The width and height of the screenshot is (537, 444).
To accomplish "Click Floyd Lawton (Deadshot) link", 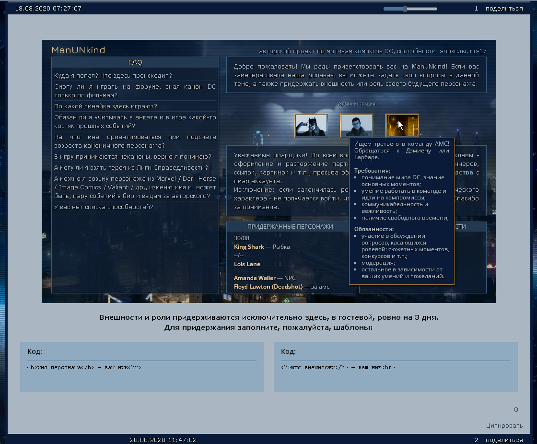I will [268, 287].
